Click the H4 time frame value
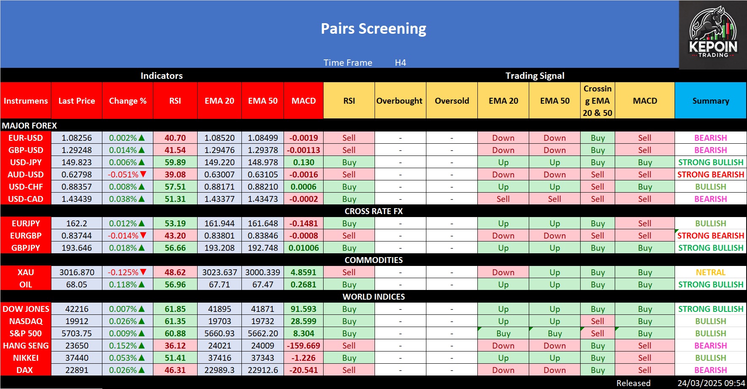 [x=400, y=63]
